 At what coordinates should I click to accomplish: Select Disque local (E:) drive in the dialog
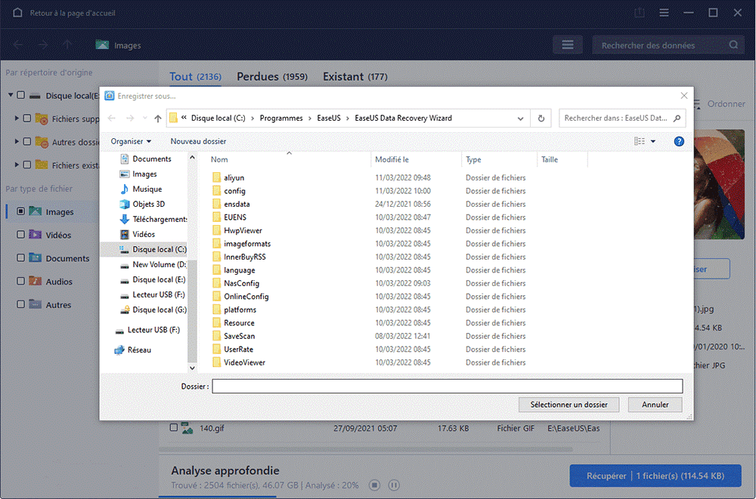tap(159, 280)
